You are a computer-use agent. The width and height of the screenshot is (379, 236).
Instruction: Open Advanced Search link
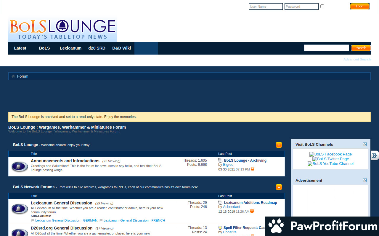pos(357,59)
